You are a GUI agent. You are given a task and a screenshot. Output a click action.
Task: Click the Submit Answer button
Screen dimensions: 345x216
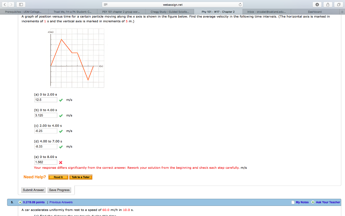coord(33,190)
